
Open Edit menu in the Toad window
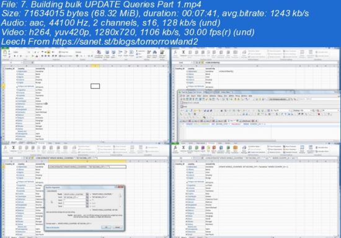188,95
